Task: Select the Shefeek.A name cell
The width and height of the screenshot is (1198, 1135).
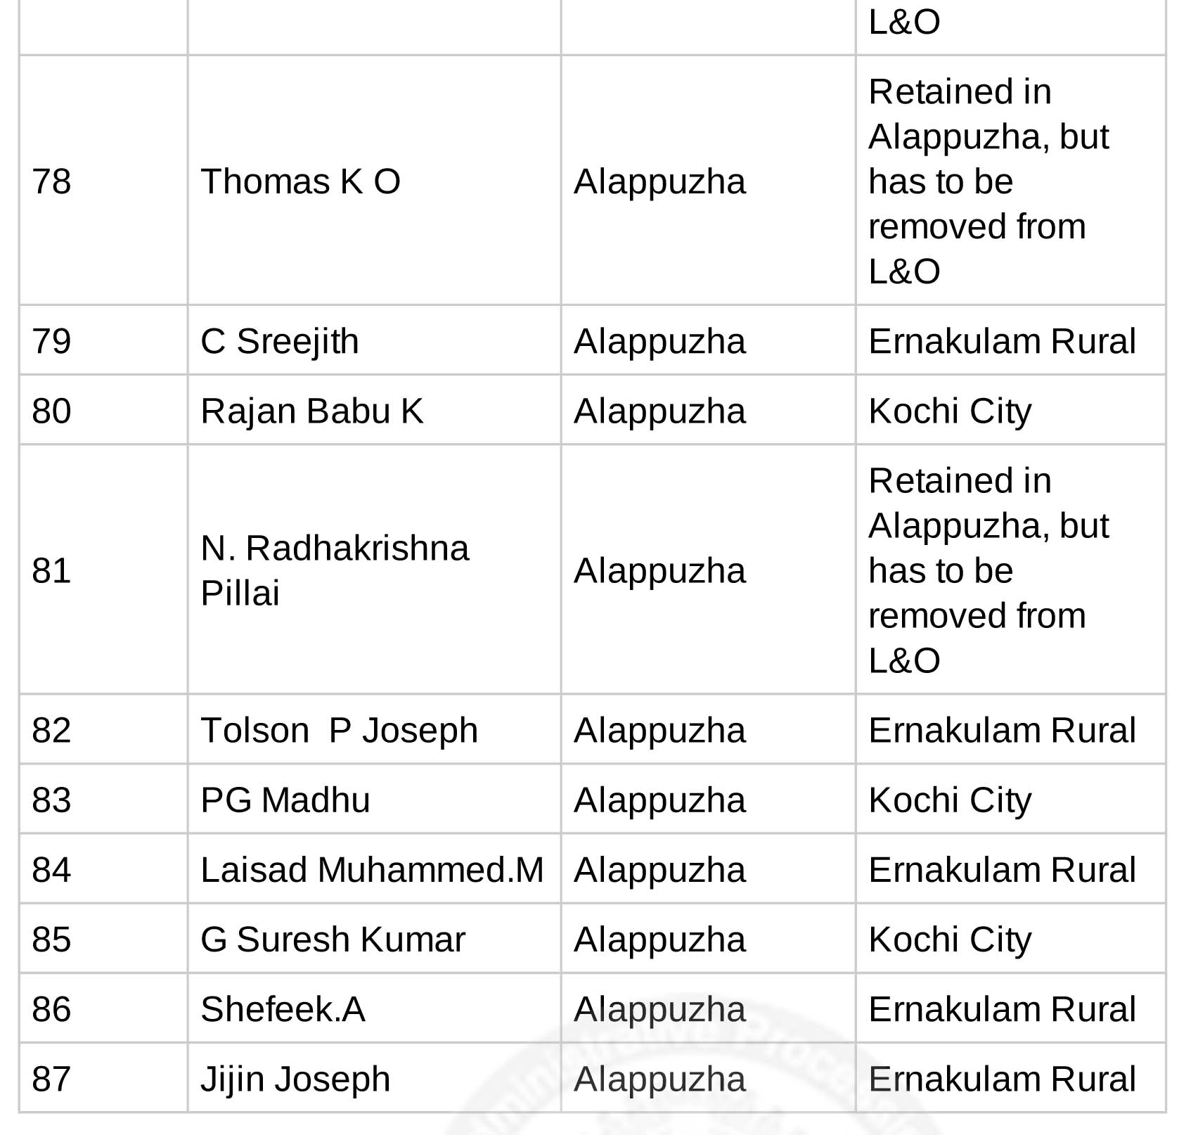Action: pos(374,1008)
